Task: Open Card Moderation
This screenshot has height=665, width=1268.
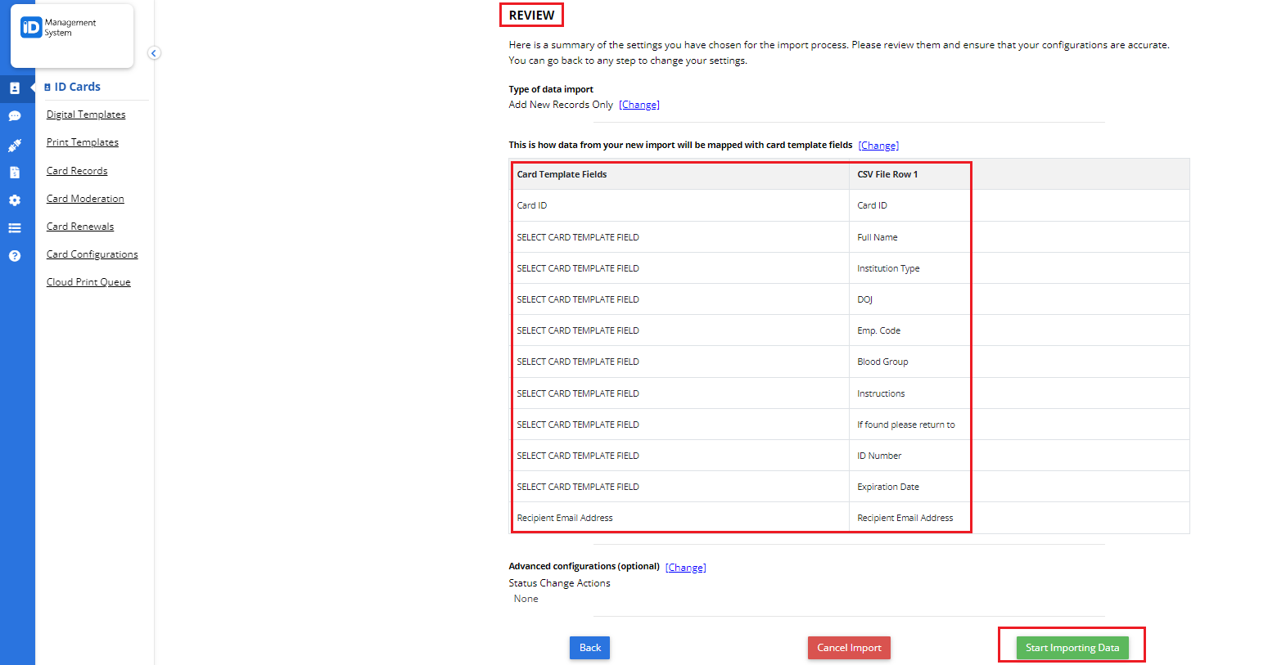Action: pyautogui.click(x=85, y=199)
